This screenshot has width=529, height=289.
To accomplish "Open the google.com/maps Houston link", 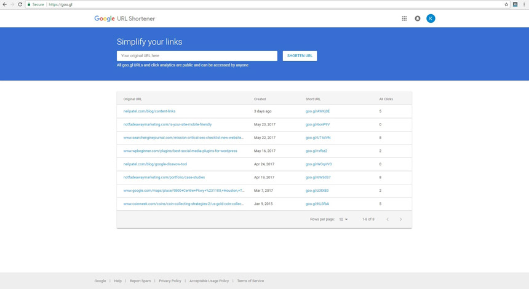I will coord(184,191).
